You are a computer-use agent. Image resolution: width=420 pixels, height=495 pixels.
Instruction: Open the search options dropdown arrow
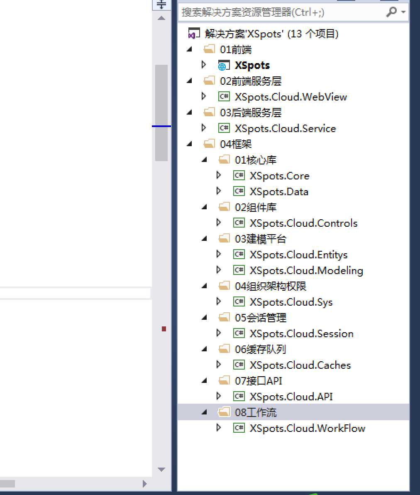click(x=403, y=12)
